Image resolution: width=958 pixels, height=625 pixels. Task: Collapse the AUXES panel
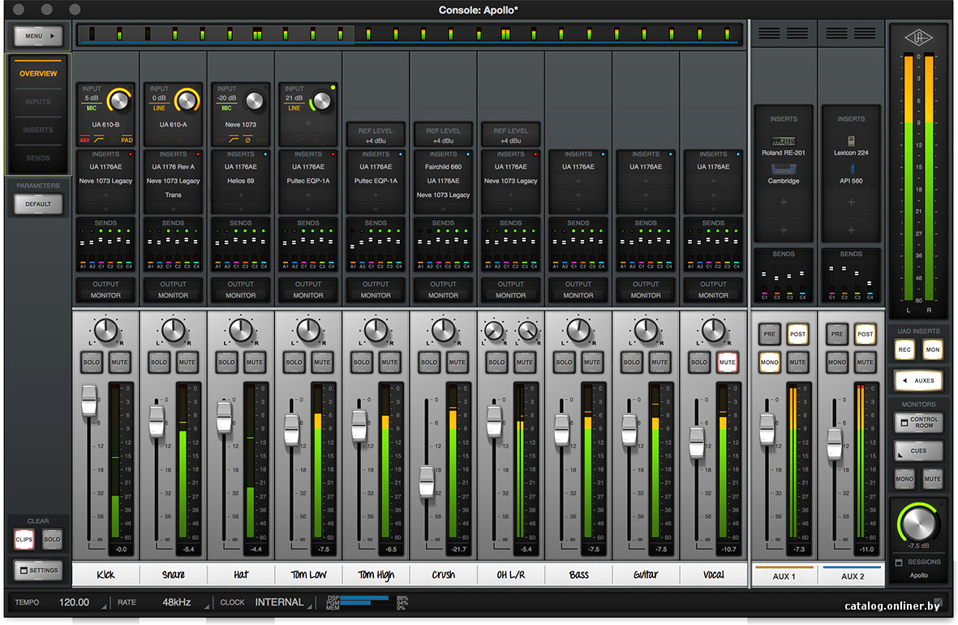pos(918,380)
